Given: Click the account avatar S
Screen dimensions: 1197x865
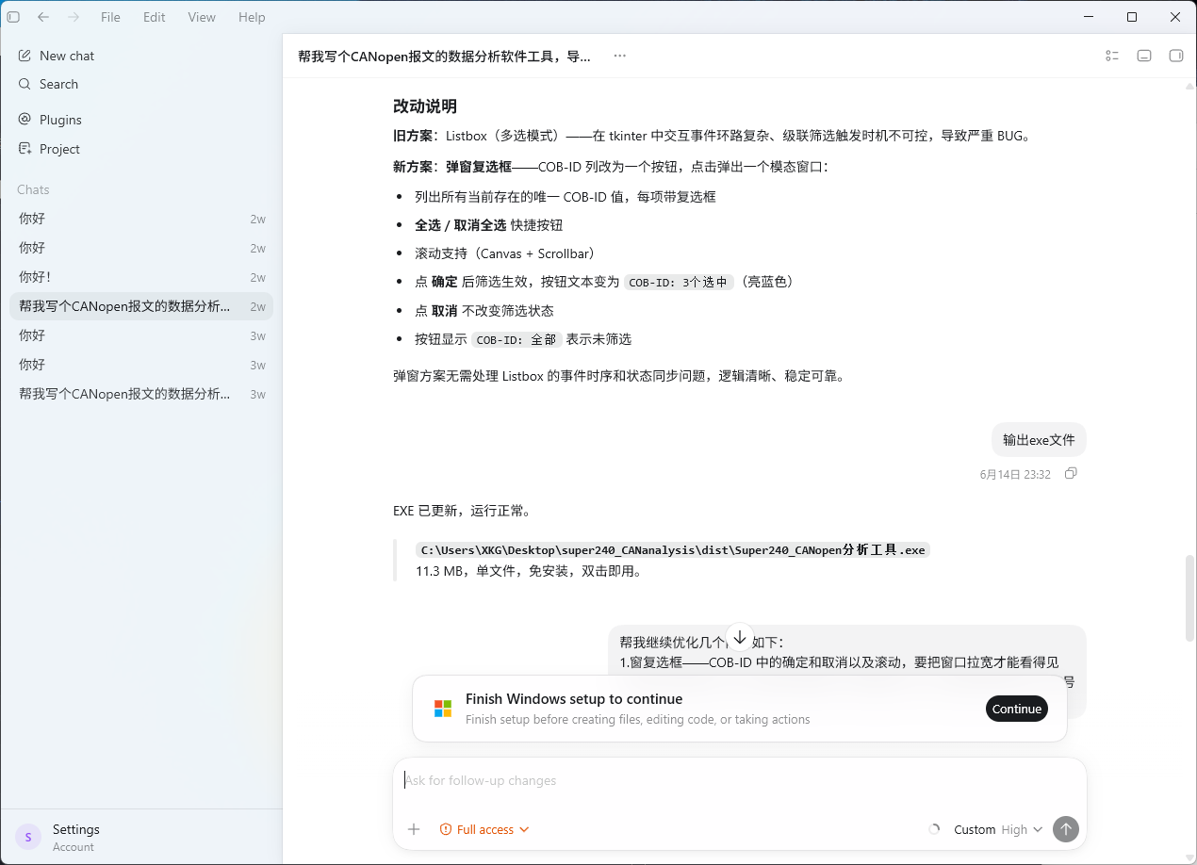Looking at the screenshot, I should point(28,837).
